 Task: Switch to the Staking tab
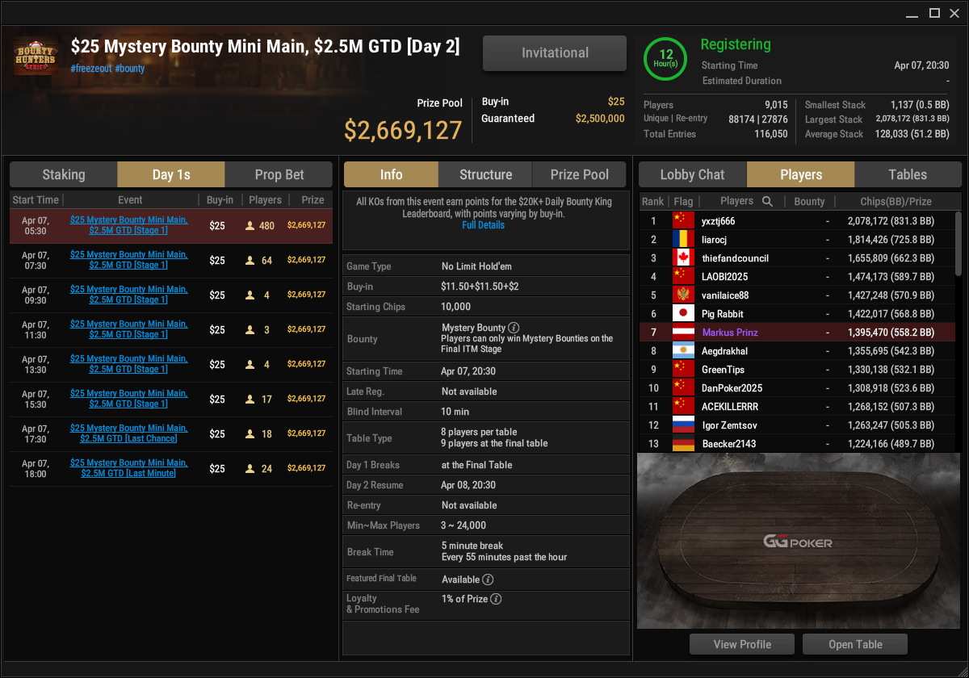pyautogui.click(x=64, y=174)
